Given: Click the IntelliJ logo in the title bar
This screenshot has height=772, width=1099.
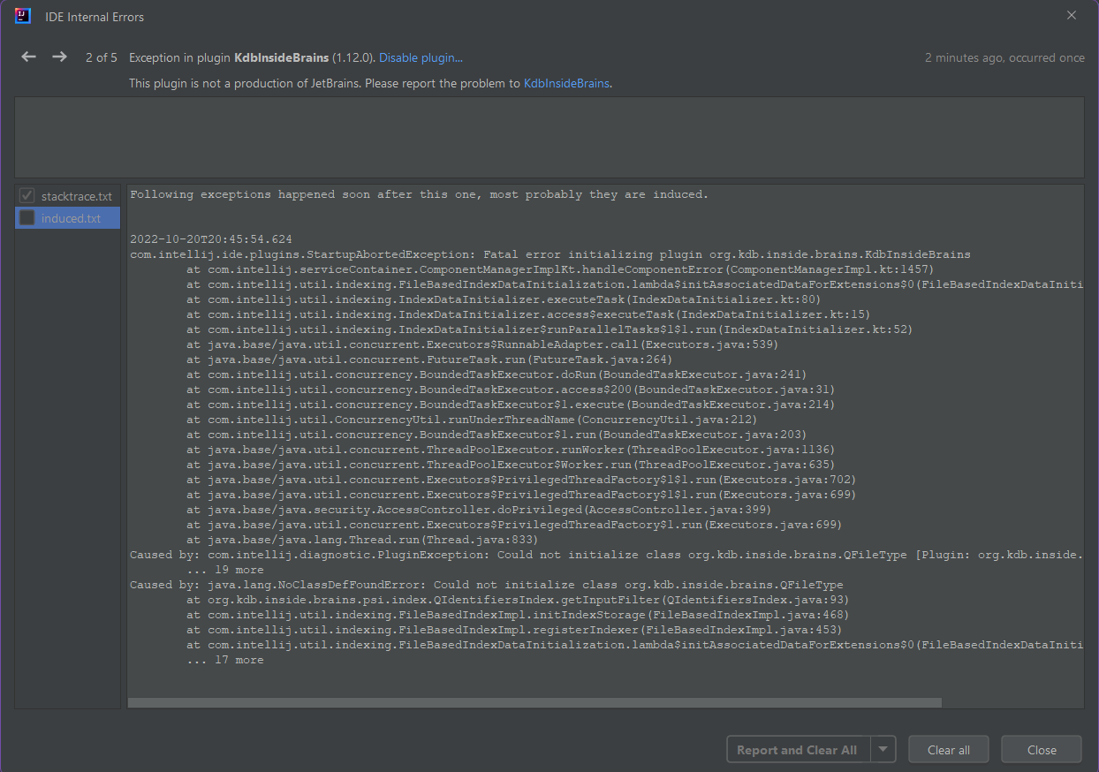Looking at the screenshot, I should (23, 16).
